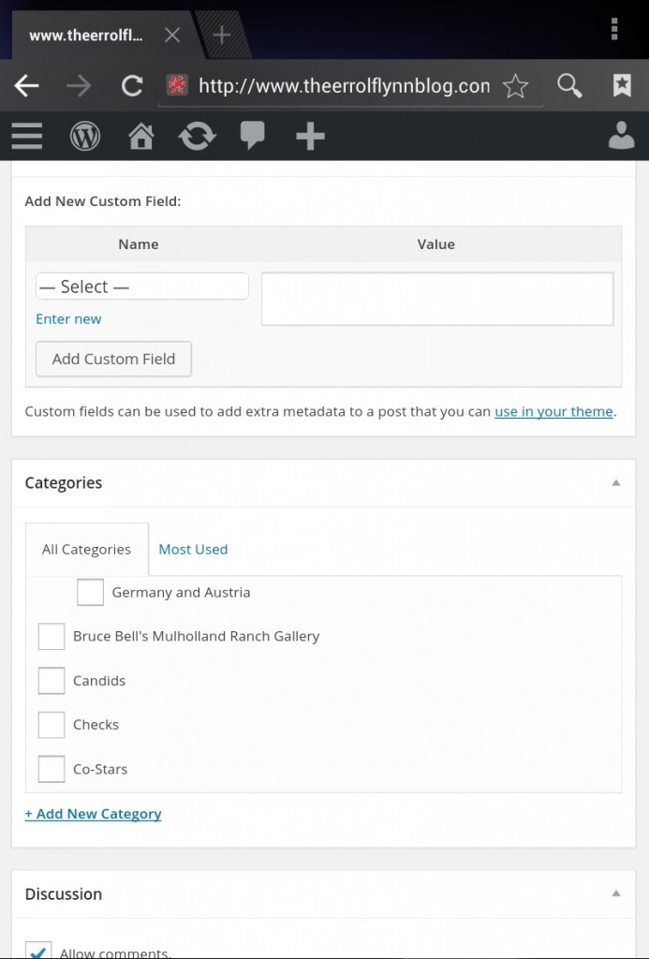Viewport: 649px width, 959px height.
Task: Check the Candids category box
Action: click(52, 681)
